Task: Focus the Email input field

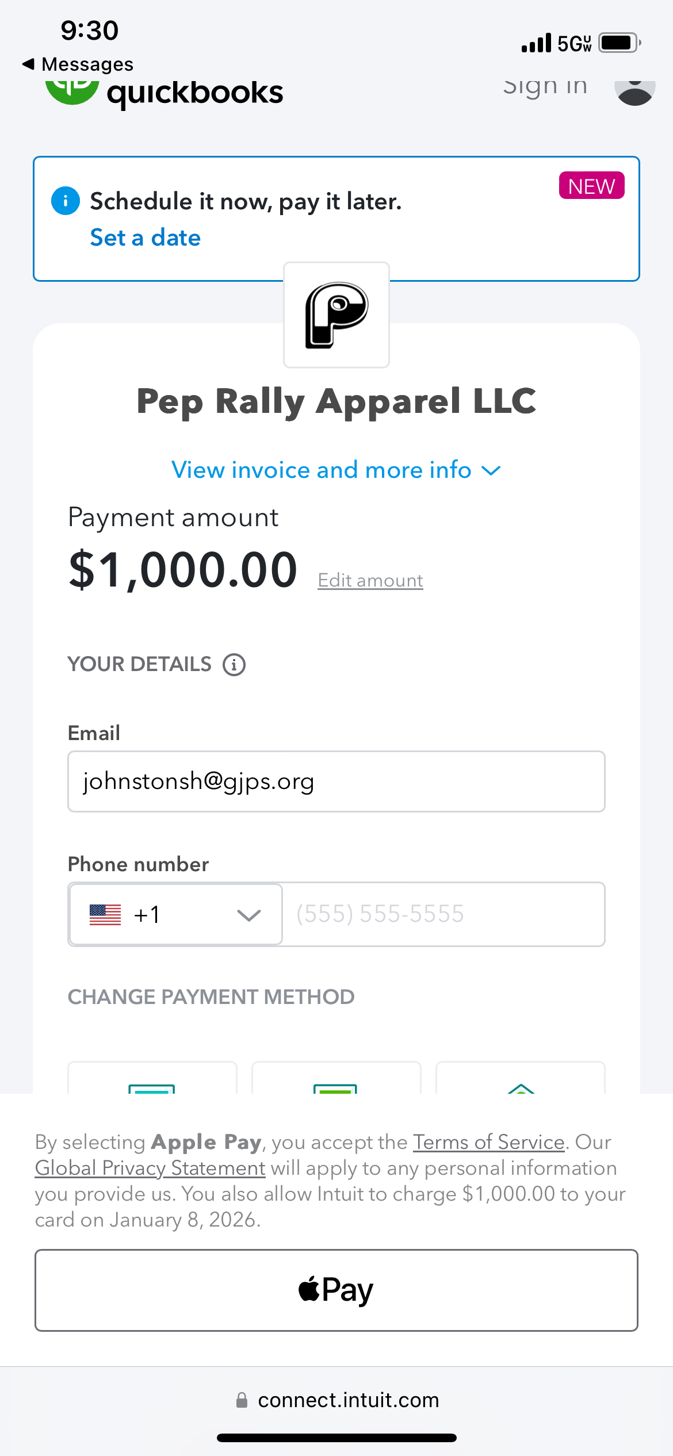Action: pyautogui.click(x=336, y=781)
